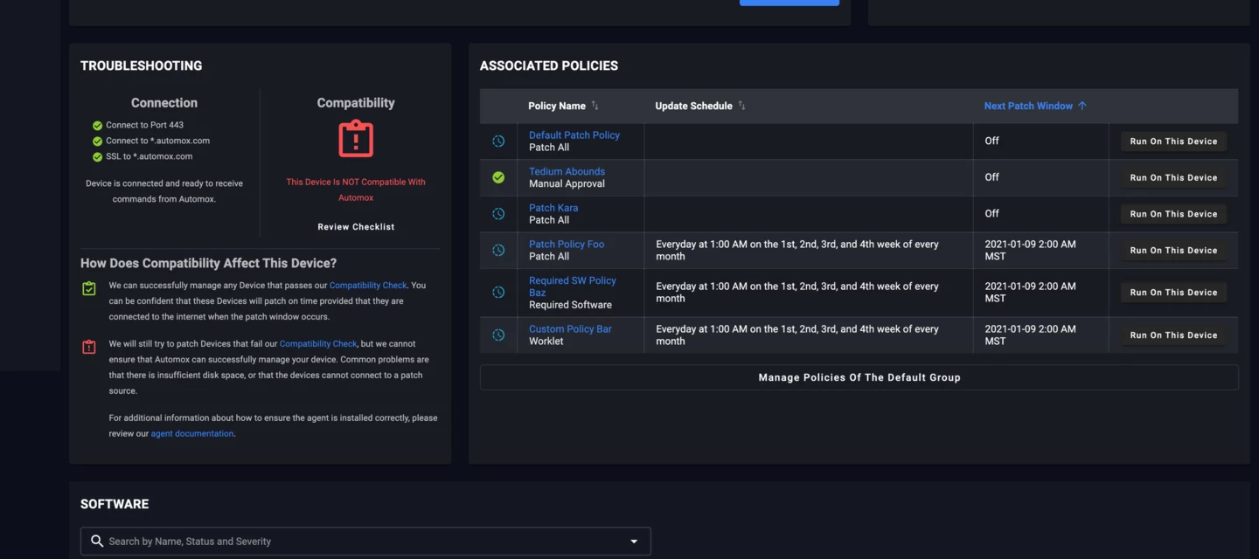Viewport: 1259px width, 559px height.
Task: Click the small red clipboard alert icon in compatibility info
Action: click(x=89, y=347)
